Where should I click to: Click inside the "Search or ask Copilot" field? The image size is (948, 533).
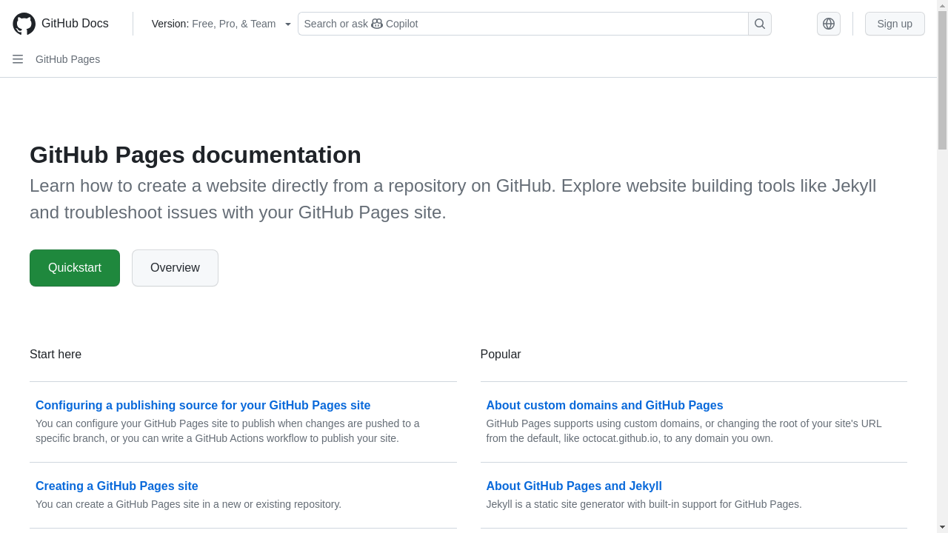tap(518, 24)
